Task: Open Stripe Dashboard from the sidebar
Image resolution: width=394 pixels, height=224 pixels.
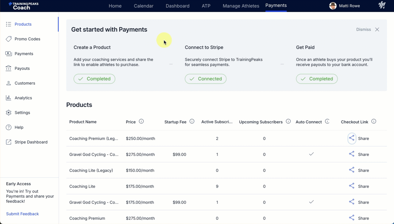Action: pos(31,142)
